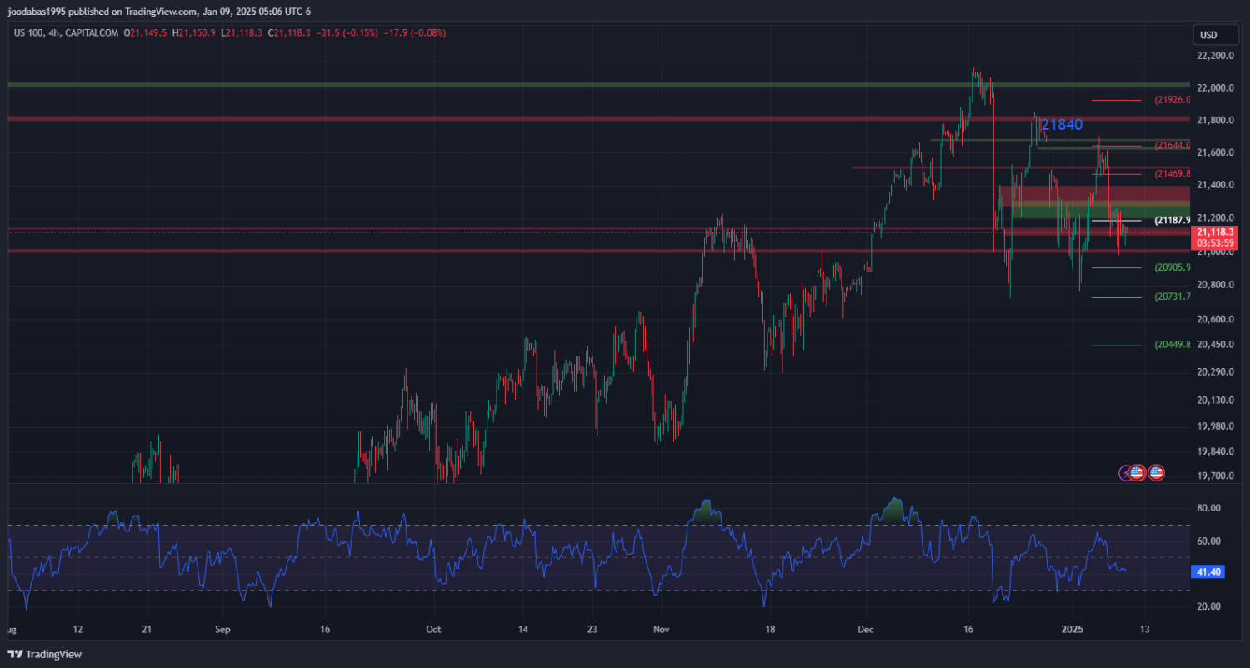Select the white (21187.9 pivot label
1250x668 pixels.
1172,221
